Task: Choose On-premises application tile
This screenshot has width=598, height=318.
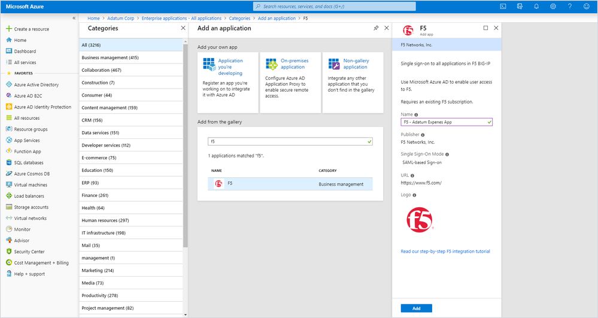Action: coord(290,83)
